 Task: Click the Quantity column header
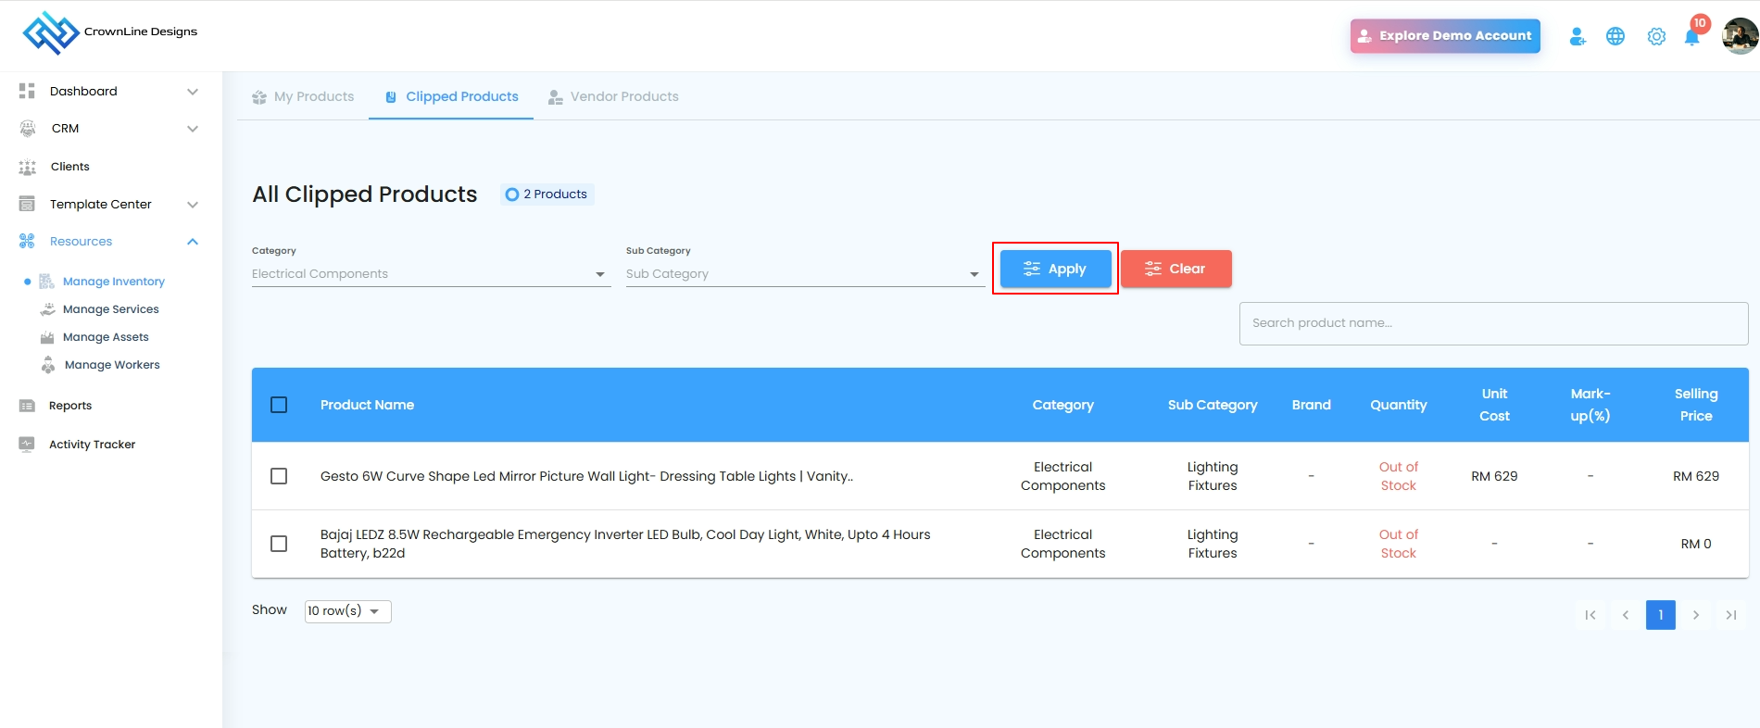1399,405
